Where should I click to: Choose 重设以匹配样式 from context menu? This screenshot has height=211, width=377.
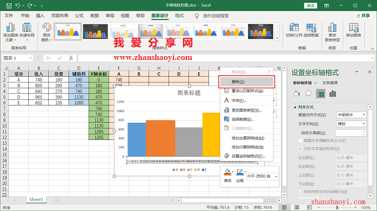(x=247, y=91)
